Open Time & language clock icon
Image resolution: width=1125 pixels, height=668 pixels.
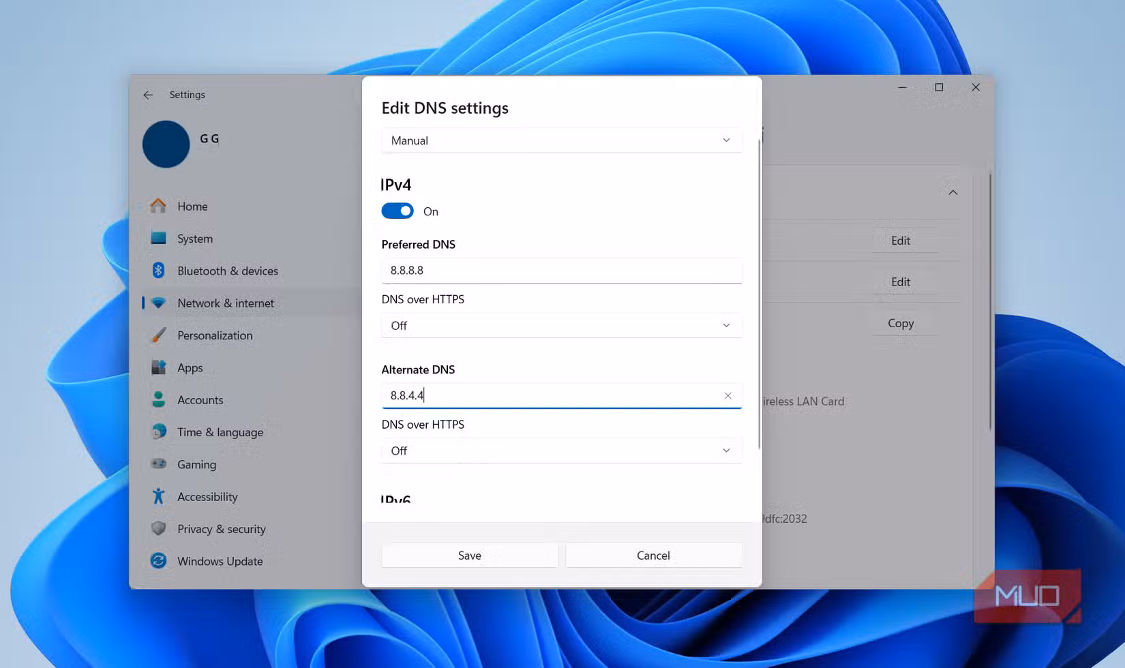point(157,431)
